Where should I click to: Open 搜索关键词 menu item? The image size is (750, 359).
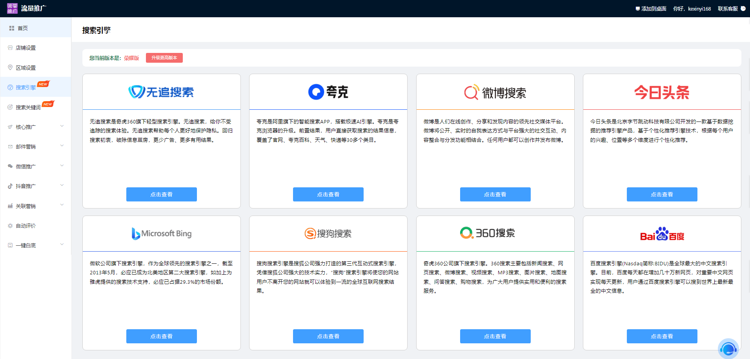[36, 107]
